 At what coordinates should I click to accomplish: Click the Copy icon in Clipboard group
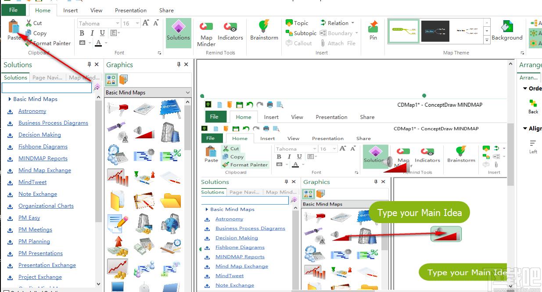[29, 33]
